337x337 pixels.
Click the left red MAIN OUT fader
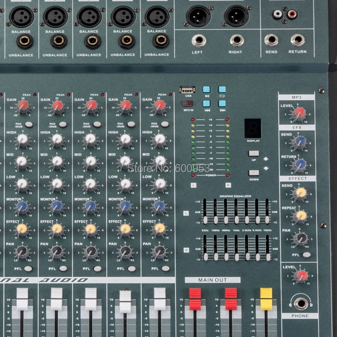195,299
